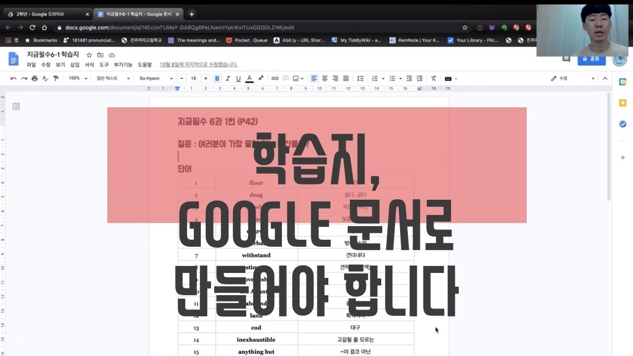Insert a link using the chain icon
633x356 pixels.
[275, 78]
